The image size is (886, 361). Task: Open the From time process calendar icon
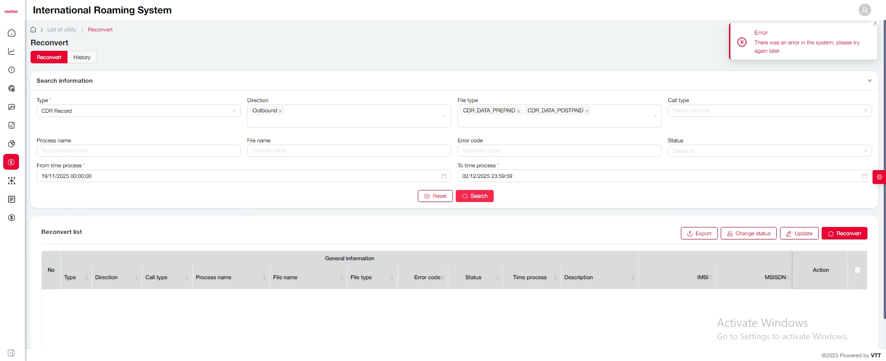[x=443, y=176]
